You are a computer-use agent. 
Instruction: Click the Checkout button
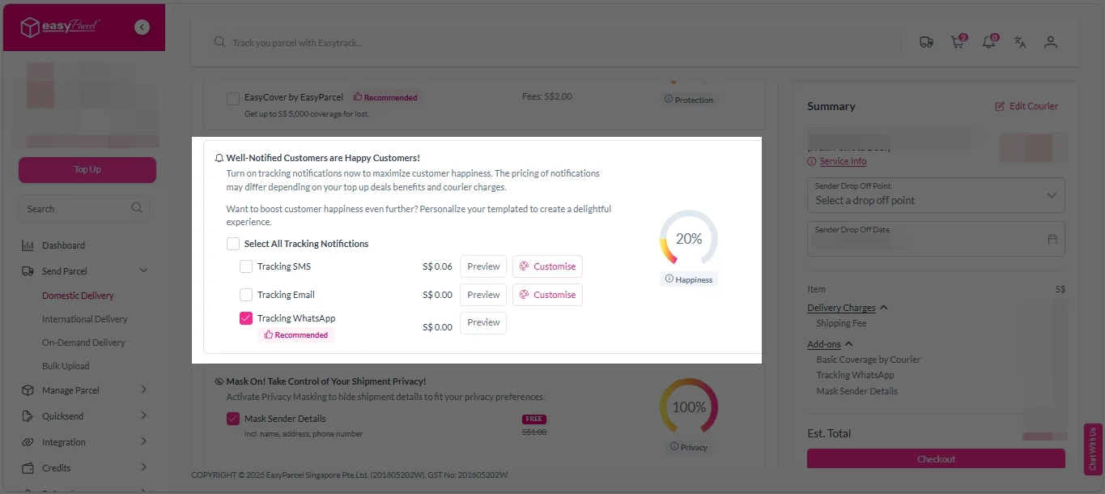coord(936,458)
